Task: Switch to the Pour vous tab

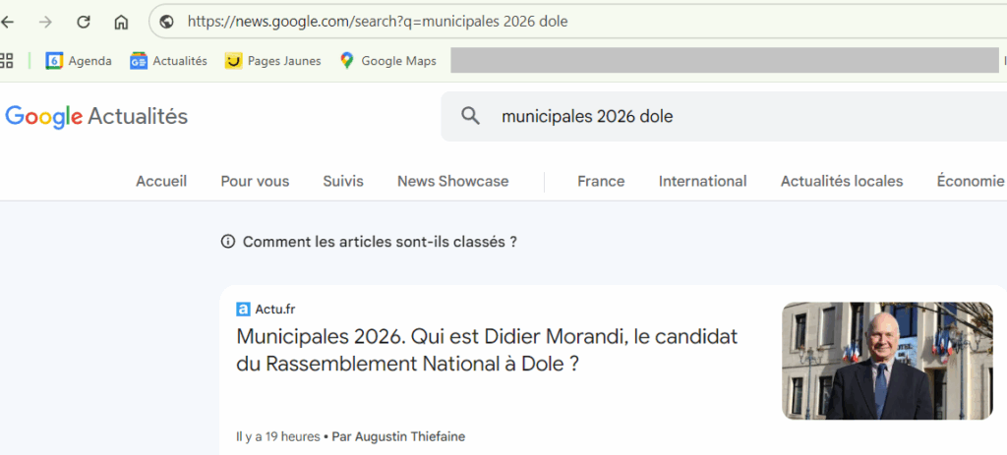Action: click(255, 181)
